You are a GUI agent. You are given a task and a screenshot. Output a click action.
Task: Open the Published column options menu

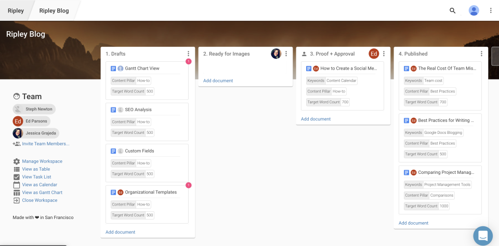tap(481, 54)
